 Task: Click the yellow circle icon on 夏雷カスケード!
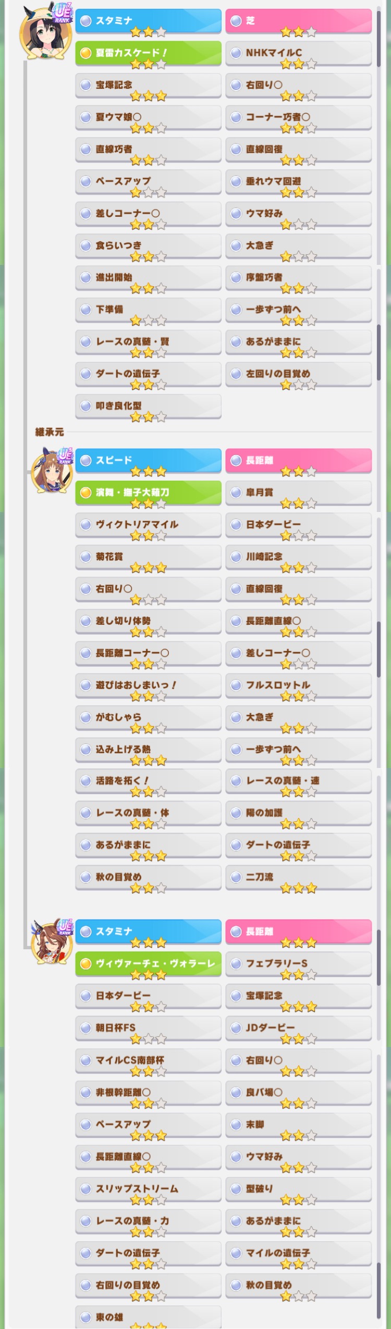pos(86,53)
